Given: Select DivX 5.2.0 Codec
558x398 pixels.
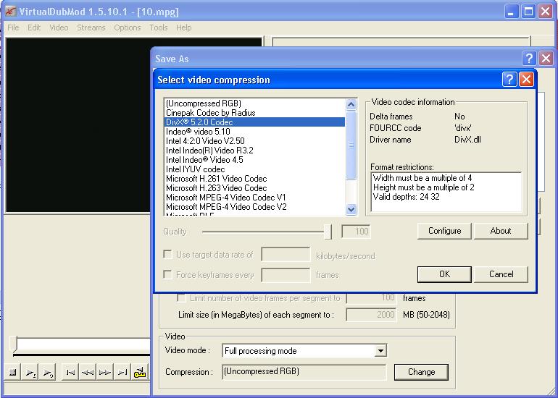Looking at the screenshot, I should click(254, 122).
